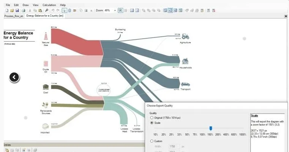Set scale slider to 100% mark

pyautogui.click(x=202, y=135)
